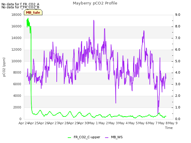
Task: Click the MB_WS legend label
Action: [117, 137]
